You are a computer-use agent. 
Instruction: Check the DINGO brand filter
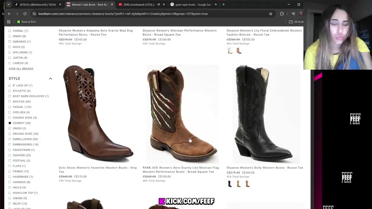(x=10, y=36)
